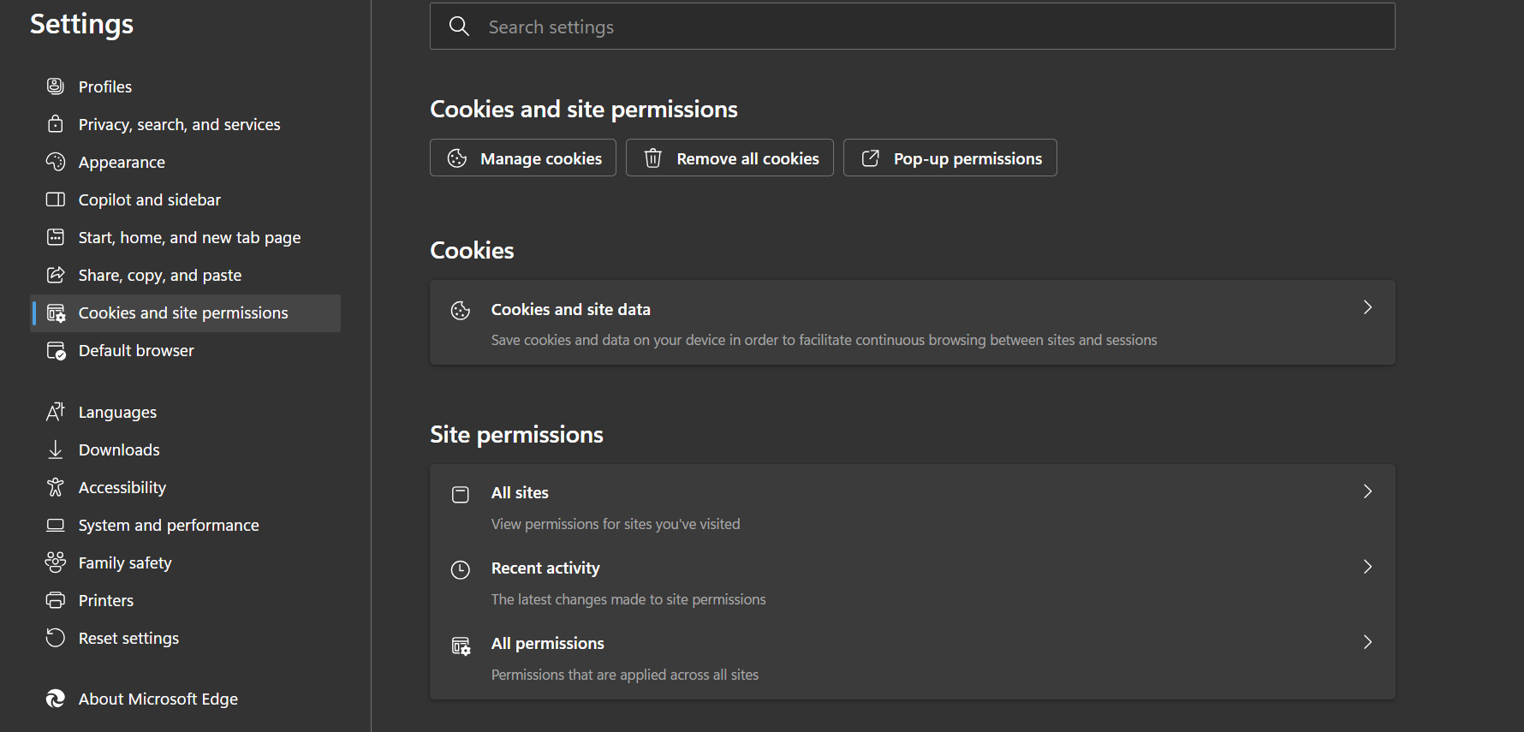
Task: Click the Printers icon in sidebar
Action: coord(56,600)
